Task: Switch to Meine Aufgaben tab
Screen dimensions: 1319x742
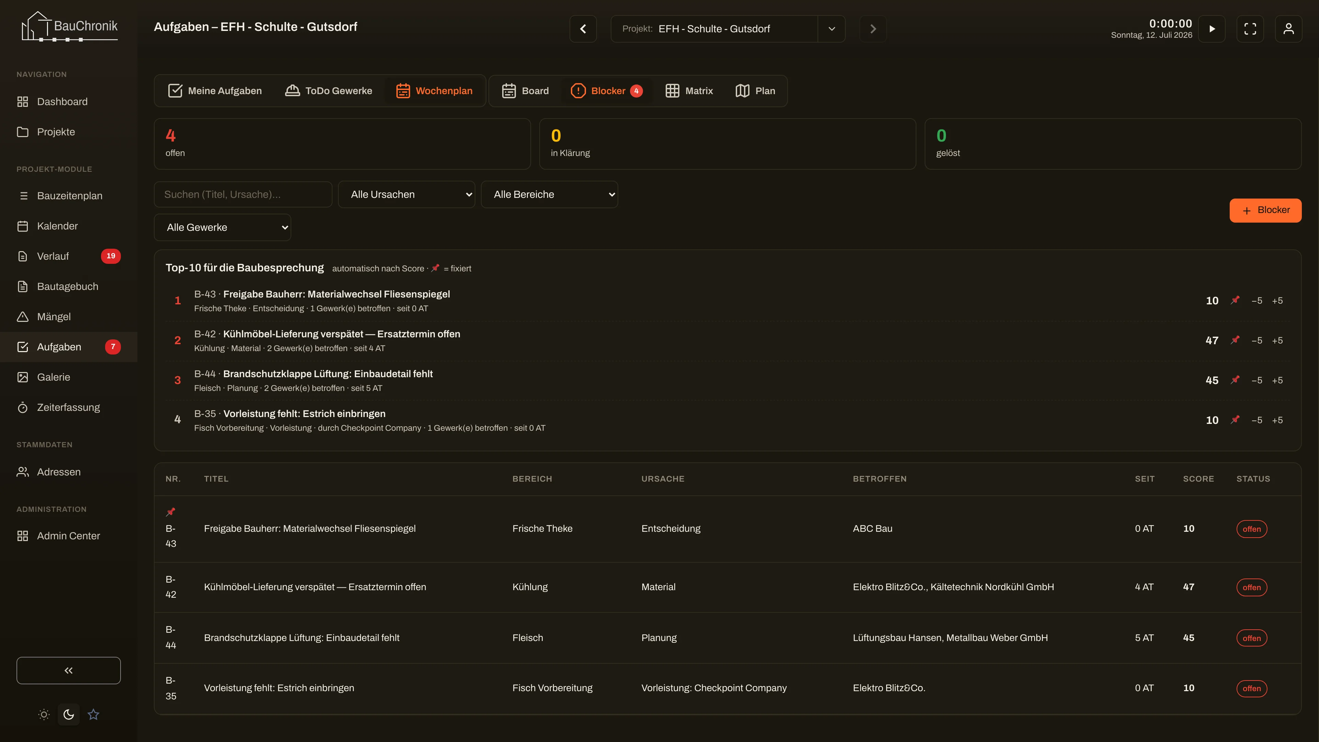Action: 215,91
